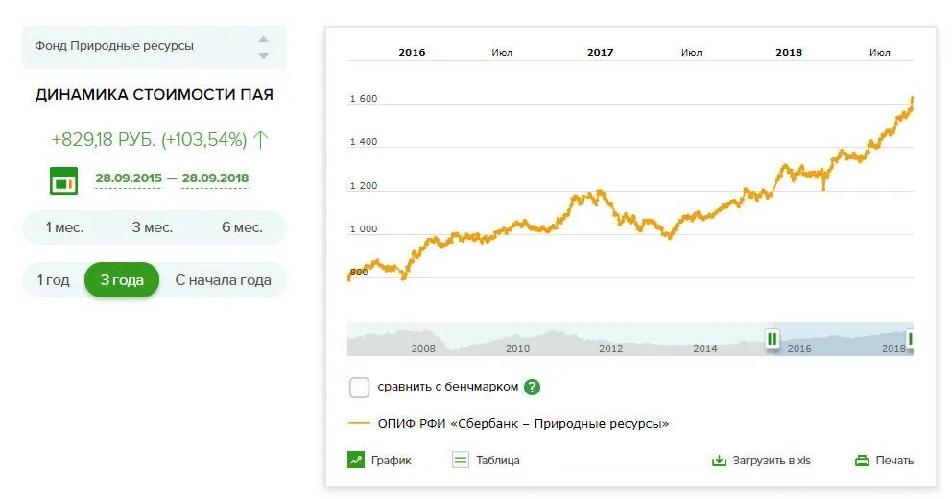Select the С начала года period
This screenshot has width=952, height=499.
[223, 280]
